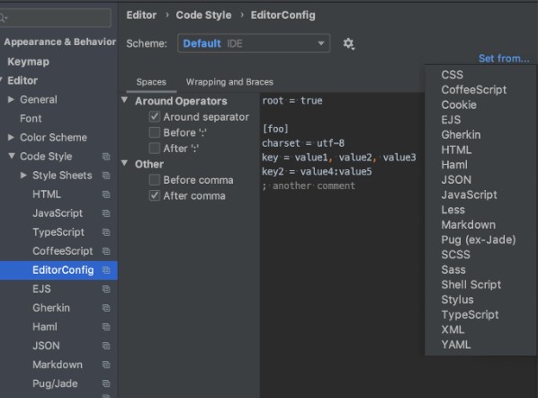This screenshot has height=398, width=538.
Task: Click the copy icon in the Haml row
Action: coord(106,327)
